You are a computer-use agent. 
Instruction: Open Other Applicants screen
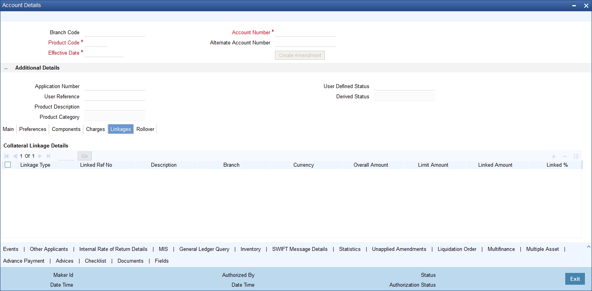tap(49, 249)
